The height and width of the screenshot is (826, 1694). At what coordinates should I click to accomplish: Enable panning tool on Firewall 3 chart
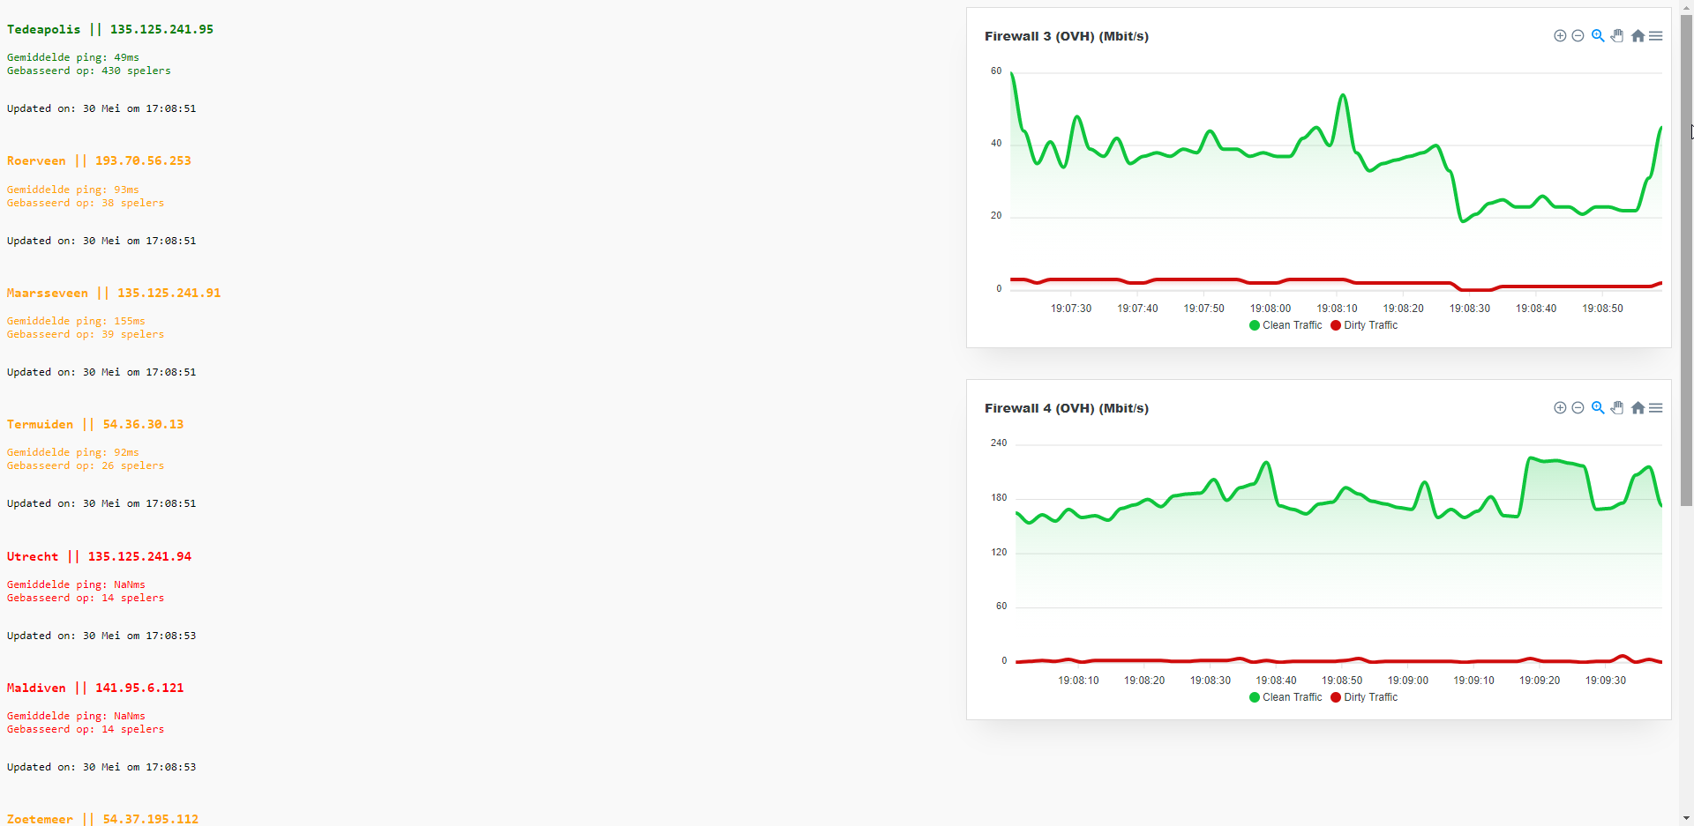[1617, 36]
